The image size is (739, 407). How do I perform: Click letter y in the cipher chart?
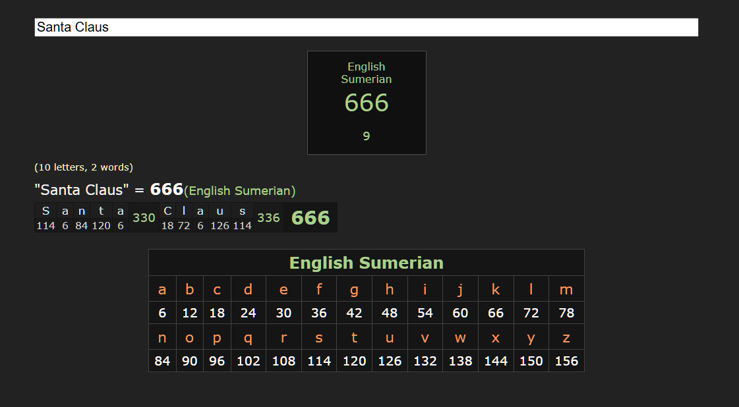coord(531,337)
